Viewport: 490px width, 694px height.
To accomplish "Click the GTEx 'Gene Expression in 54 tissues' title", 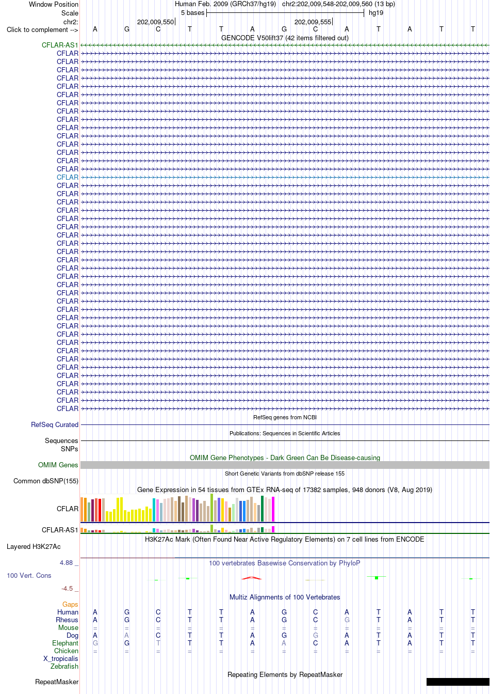I will [x=285, y=490].
